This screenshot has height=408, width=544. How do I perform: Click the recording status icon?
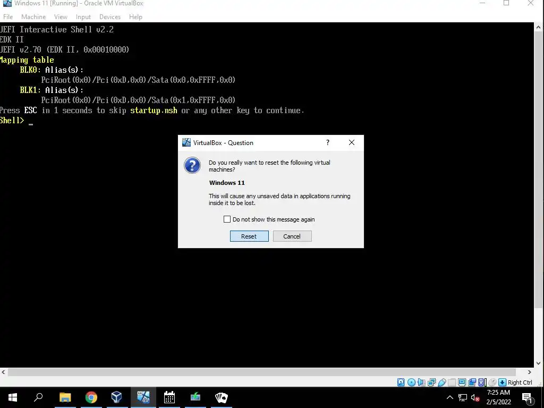click(472, 382)
